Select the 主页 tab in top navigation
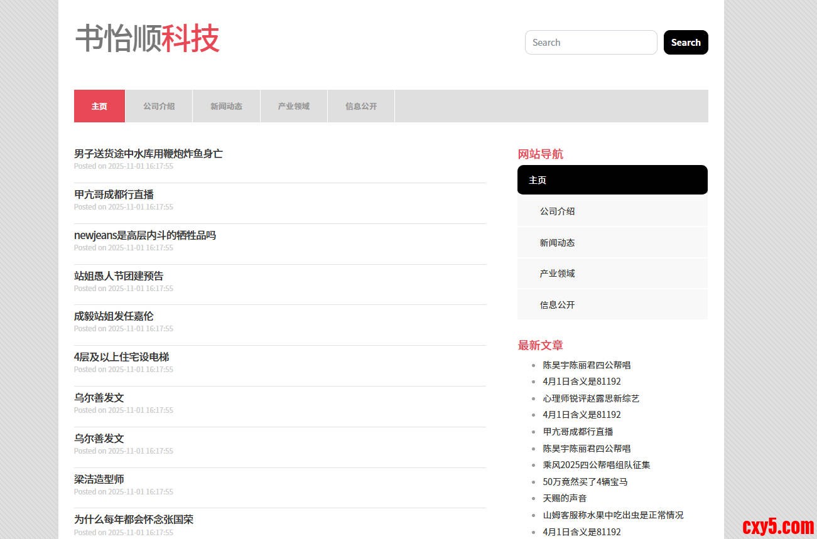The width and height of the screenshot is (817, 539). [99, 106]
